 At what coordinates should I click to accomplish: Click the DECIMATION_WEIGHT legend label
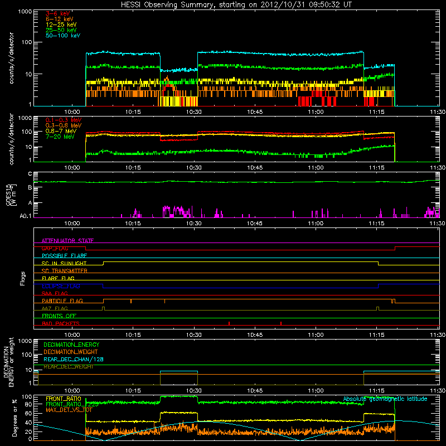(71, 352)
